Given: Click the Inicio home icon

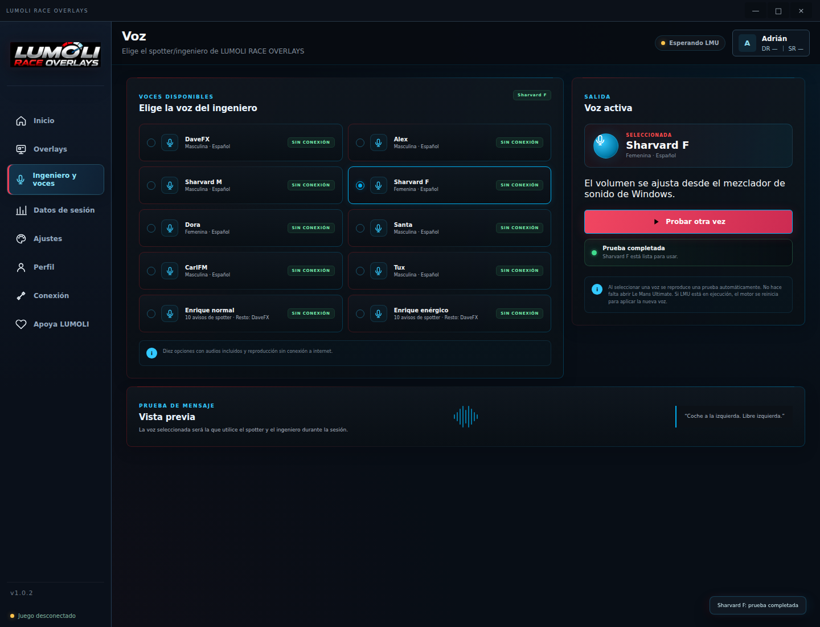Looking at the screenshot, I should [21, 121].
